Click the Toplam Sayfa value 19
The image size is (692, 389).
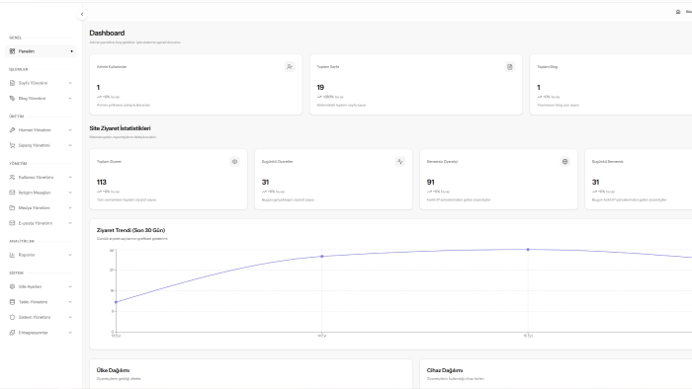click(x=320, y=88)
